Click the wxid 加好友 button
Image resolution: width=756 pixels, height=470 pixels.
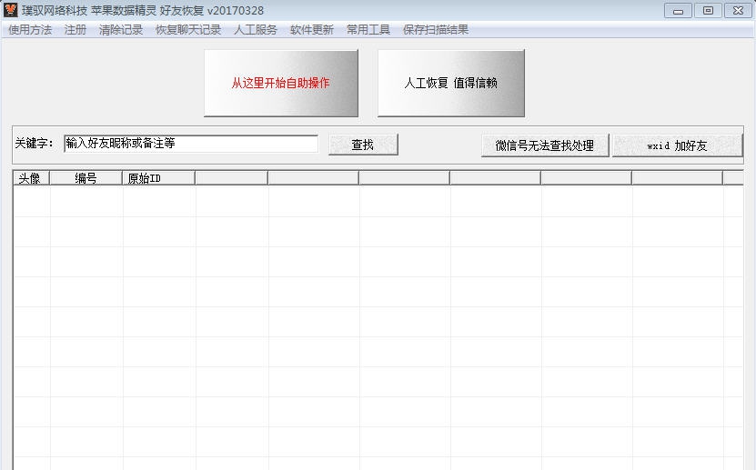(677, 145)
